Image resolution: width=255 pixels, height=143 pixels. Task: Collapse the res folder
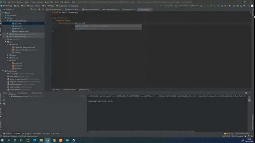5,42
